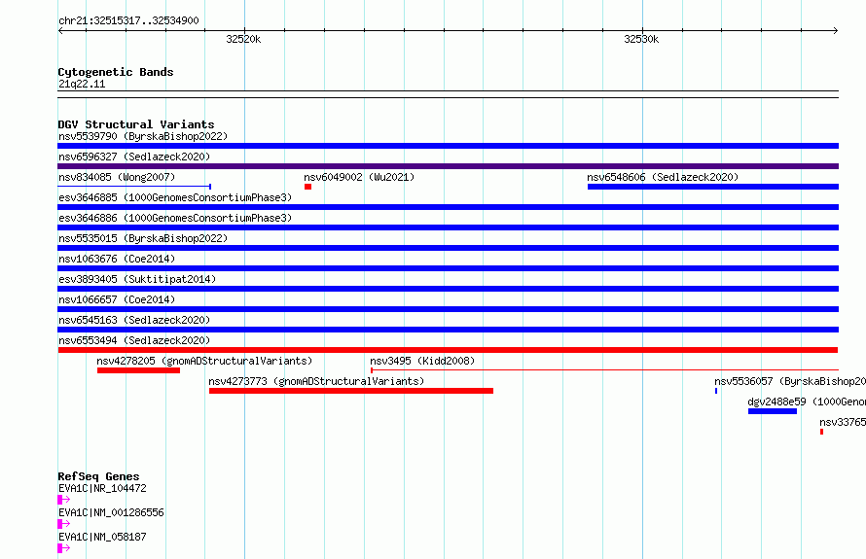Select the 21q22.11 band label
Screen dimensions: 866x559
[x=82, y=84]
